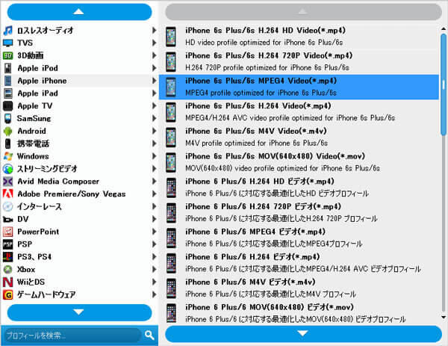Click the streaming video globe icon
Image resolution: width=448 pixels, height=346 pixels.
[8, 169]
